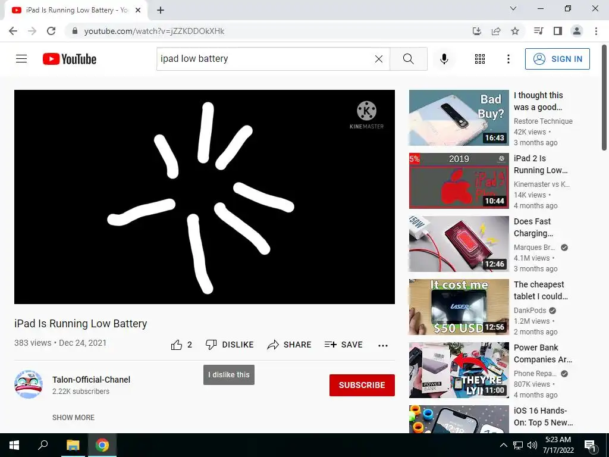Open the DankPods channel name

530,311
